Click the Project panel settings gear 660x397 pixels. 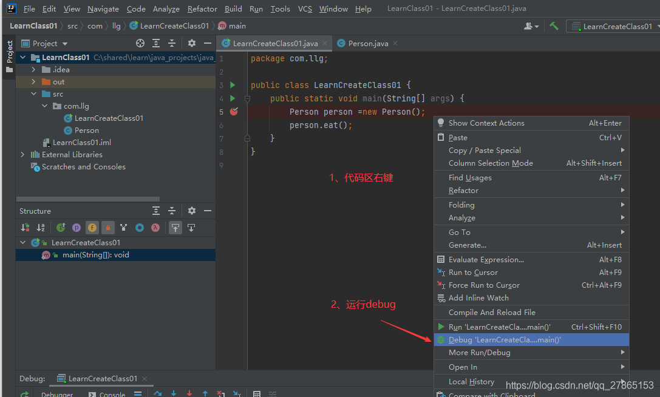(192, 43)
